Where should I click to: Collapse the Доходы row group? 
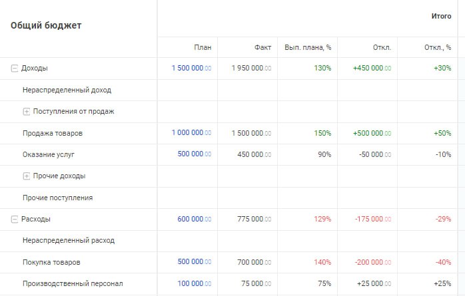point(15,69)
